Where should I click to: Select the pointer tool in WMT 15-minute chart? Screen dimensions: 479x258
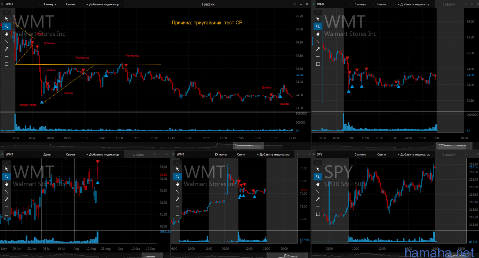point(177,169)
